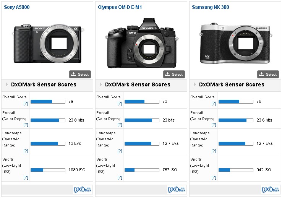Click the Sony A5000 camera image
Image resolution: width=282 pixels, height=198 pixels.
pos(48,44)
